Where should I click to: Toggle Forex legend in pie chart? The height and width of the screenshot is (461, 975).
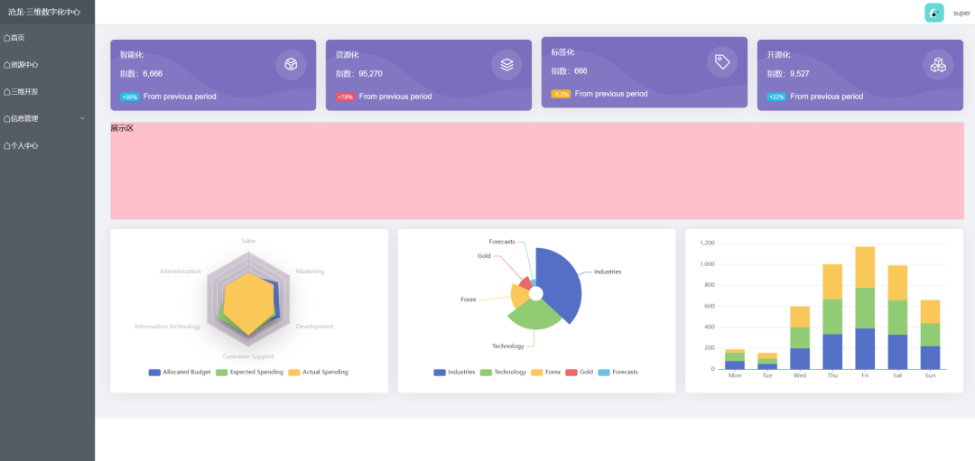546,373
